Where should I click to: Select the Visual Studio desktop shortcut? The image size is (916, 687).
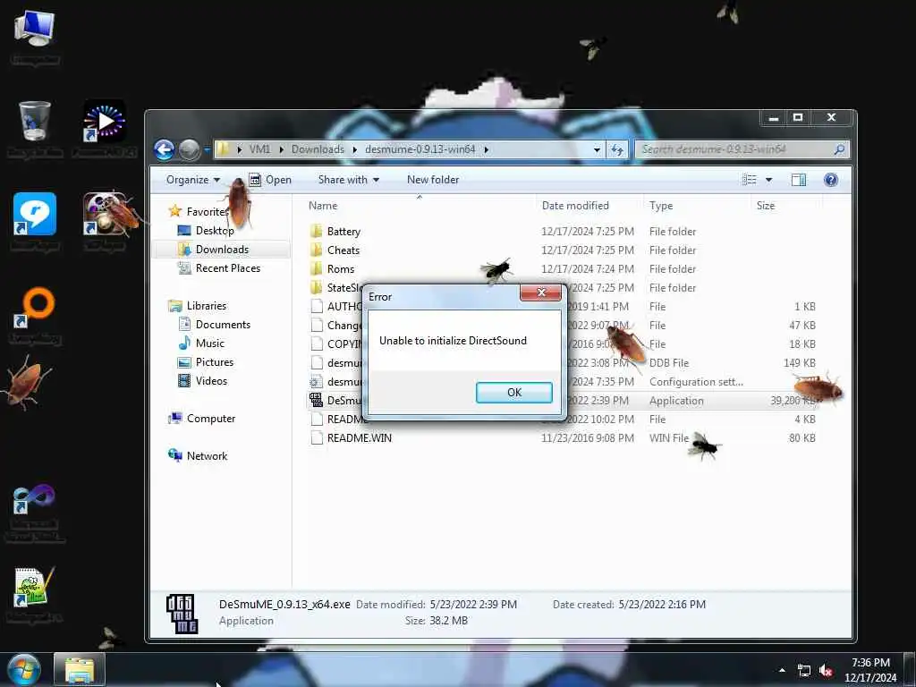pos(35,513)
